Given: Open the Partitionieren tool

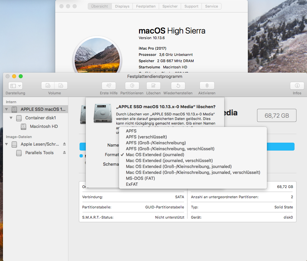Looking at the screenshot, I should pyautogui.click(x=132, y=86).
